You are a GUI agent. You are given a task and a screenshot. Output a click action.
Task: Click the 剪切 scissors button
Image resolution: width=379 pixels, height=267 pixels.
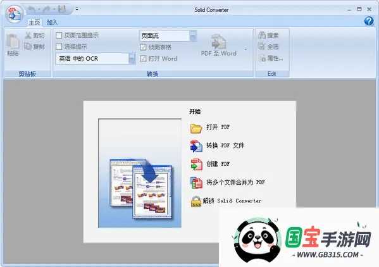(x=35, y=35)
